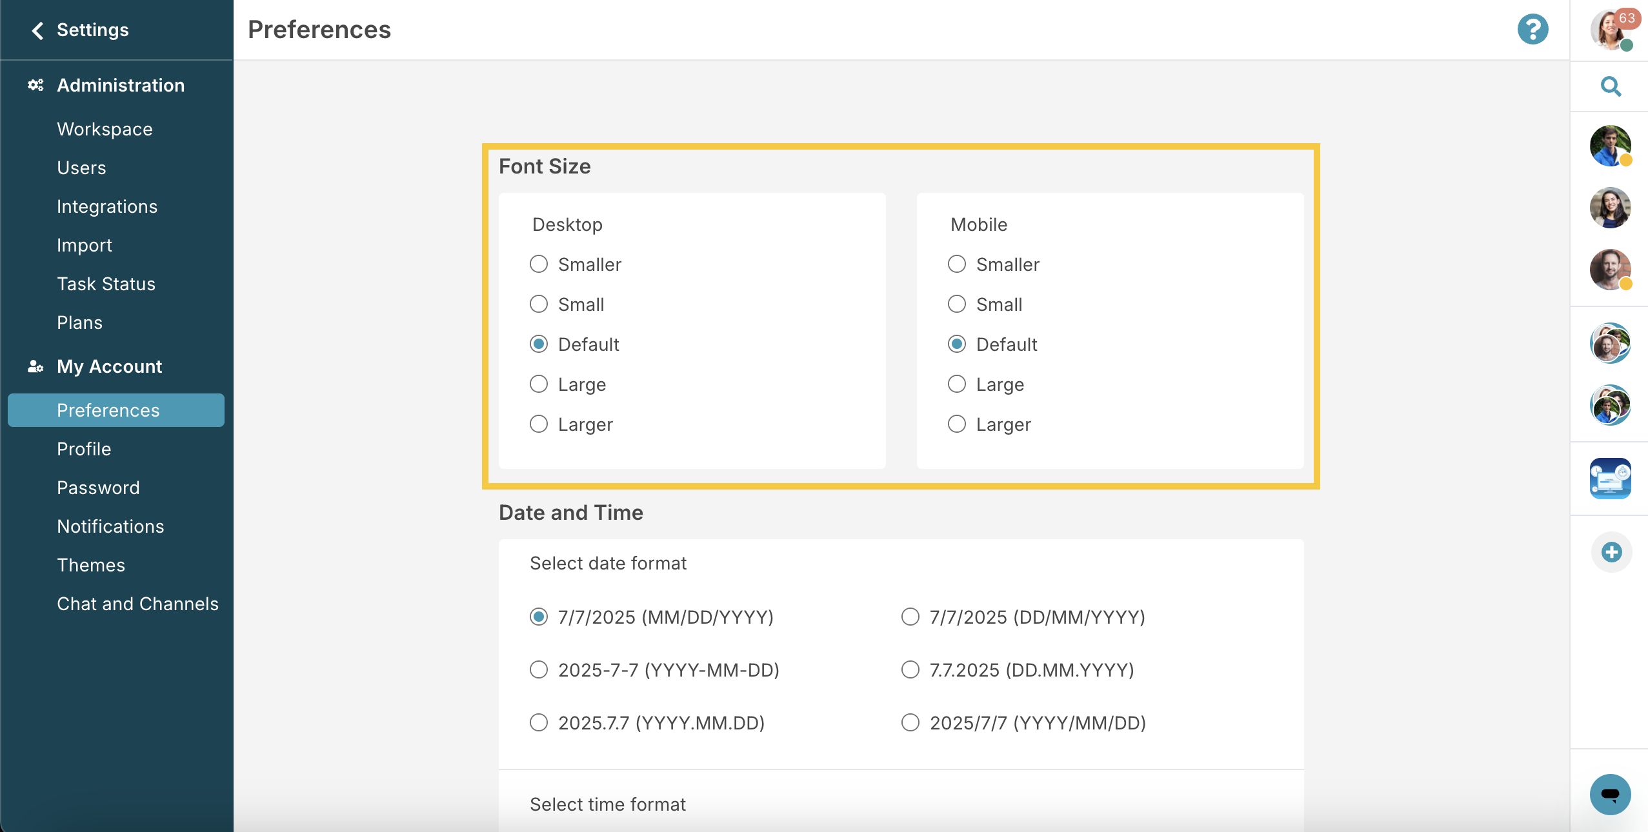This screenshot has height=832, width=1648.
Task: Click the My Account section heading
Action: [109, 366]
